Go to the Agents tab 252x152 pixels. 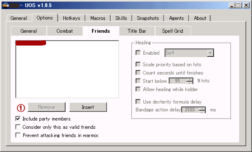tap(176, 18)
